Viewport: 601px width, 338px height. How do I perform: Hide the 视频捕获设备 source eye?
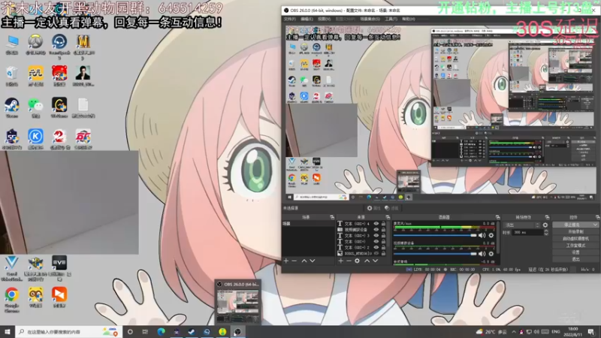click(376, 230)
